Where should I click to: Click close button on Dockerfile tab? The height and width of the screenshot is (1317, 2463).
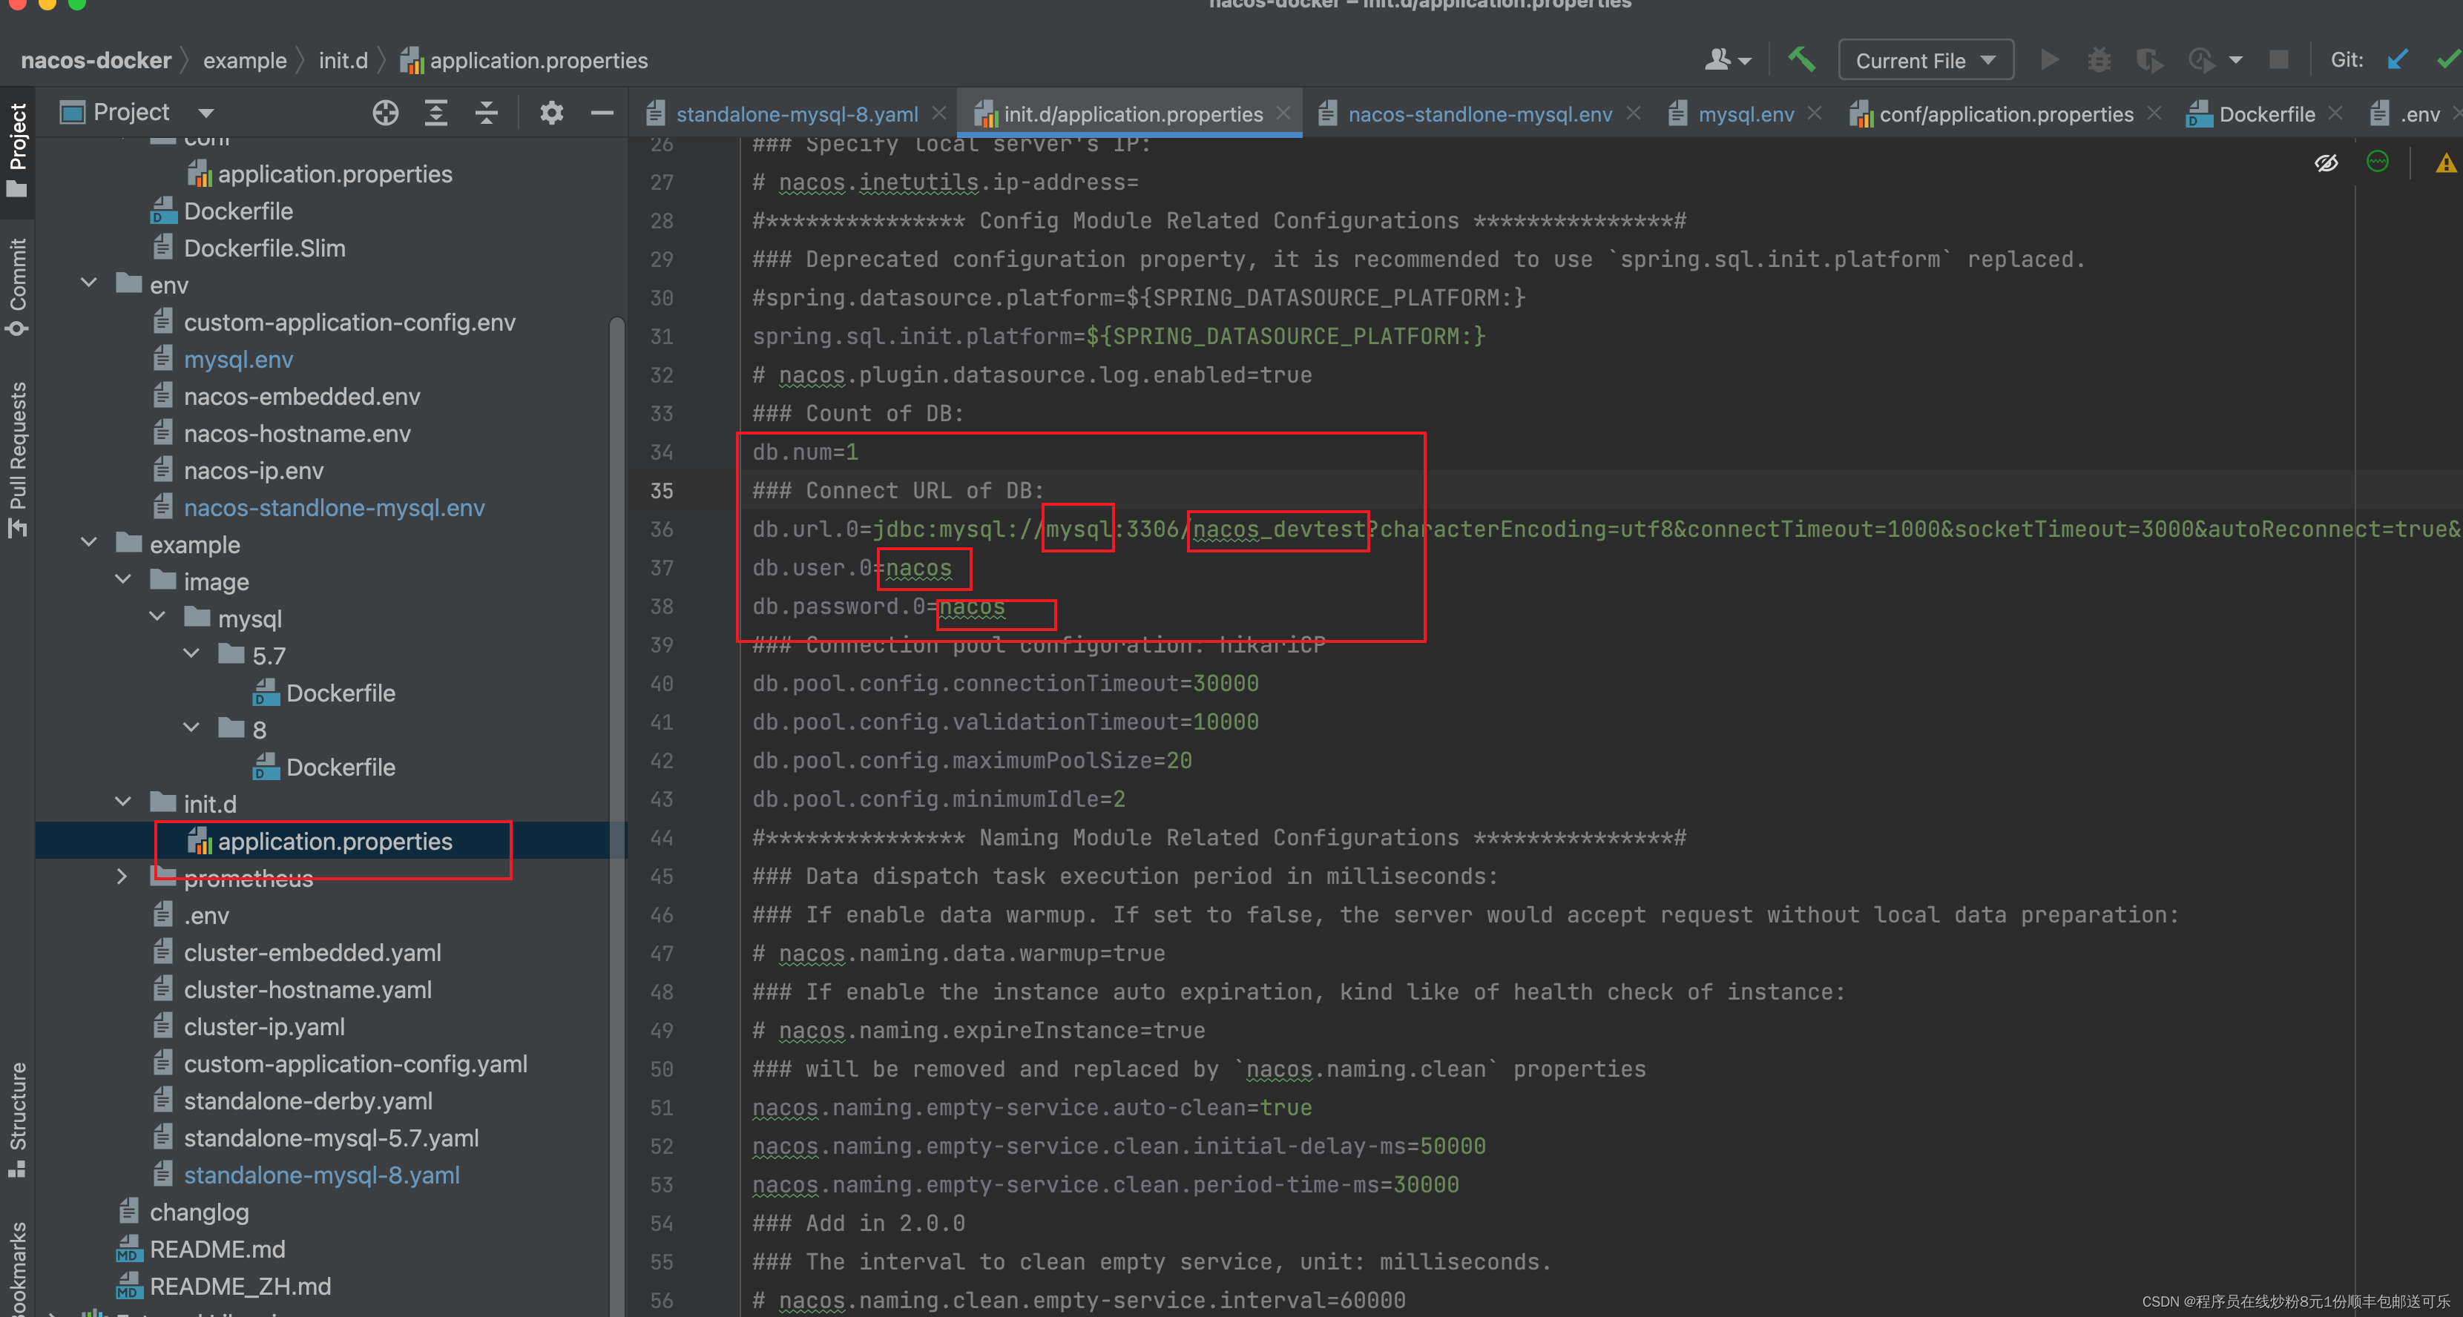pos(2332,116)
